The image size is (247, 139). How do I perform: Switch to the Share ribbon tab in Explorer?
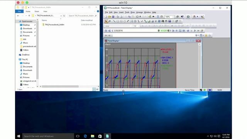pyautogui.click(x=37, y=11)
